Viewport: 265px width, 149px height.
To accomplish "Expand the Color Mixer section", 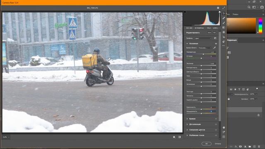I will (x=187, y=130).
